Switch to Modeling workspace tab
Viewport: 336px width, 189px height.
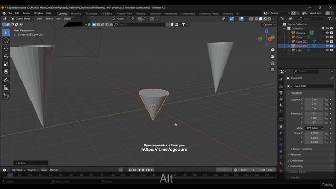[76, 14]
